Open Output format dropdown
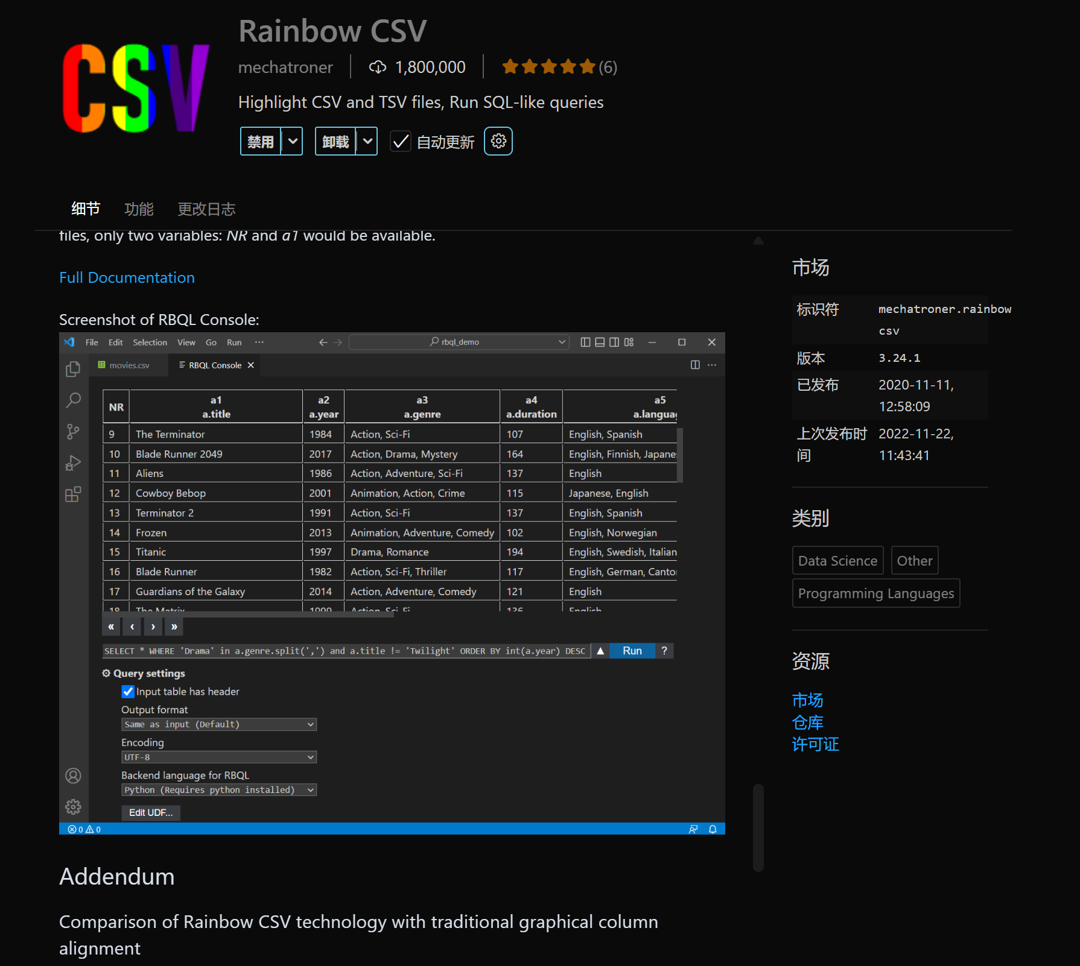 (x=219, y=724)
